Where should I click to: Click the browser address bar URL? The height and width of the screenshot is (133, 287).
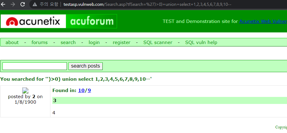coord(147,4)
